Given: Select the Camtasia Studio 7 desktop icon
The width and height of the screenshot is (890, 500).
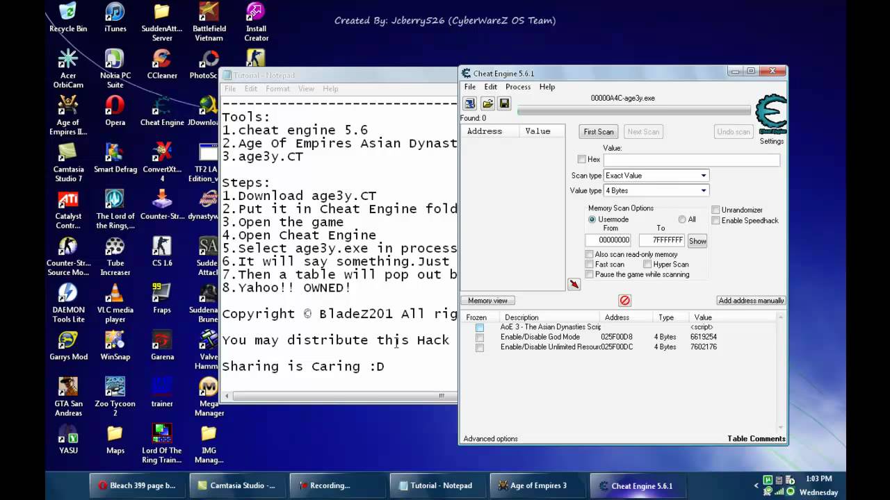Looking at the screenshot, I should coord(68,163).
